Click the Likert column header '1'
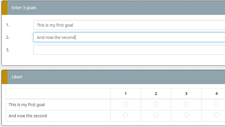Screen dimensions: 225x127 click(126, 94)
